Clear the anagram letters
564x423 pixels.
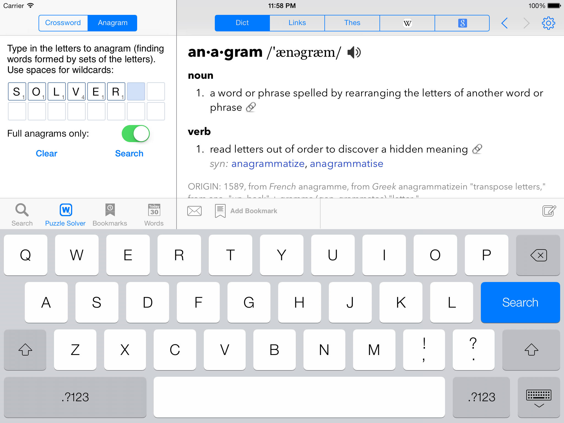47,153
